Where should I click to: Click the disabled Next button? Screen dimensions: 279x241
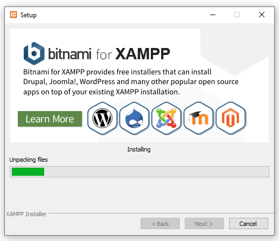click(204, 224)
